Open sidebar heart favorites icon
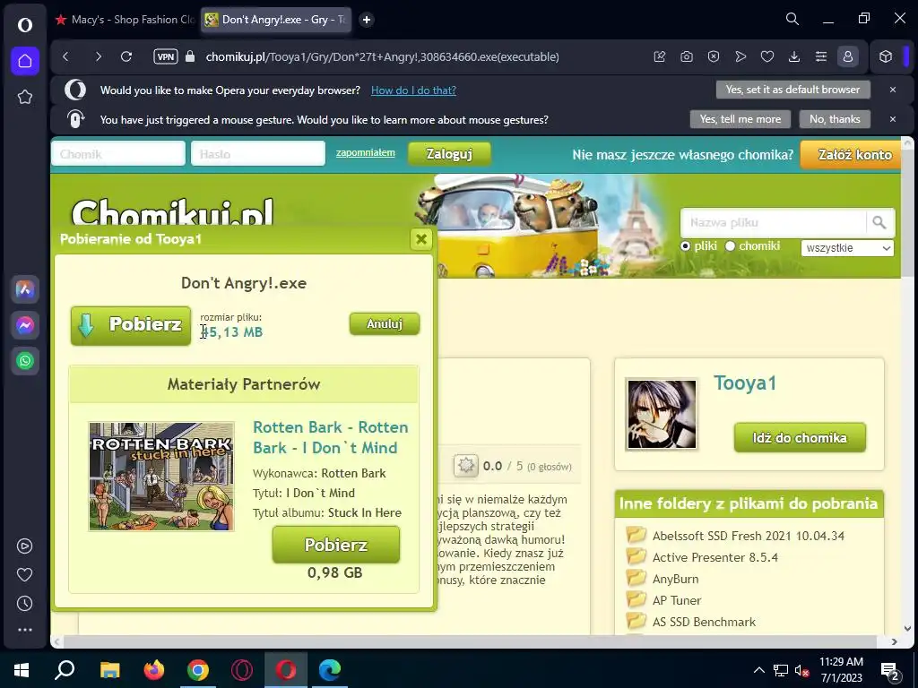Screen dimensions: 918x688 [24, 574]
